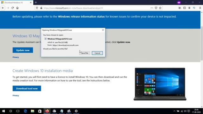Open the notification action center
Screen dimensions: 203x114
[189, 111]
